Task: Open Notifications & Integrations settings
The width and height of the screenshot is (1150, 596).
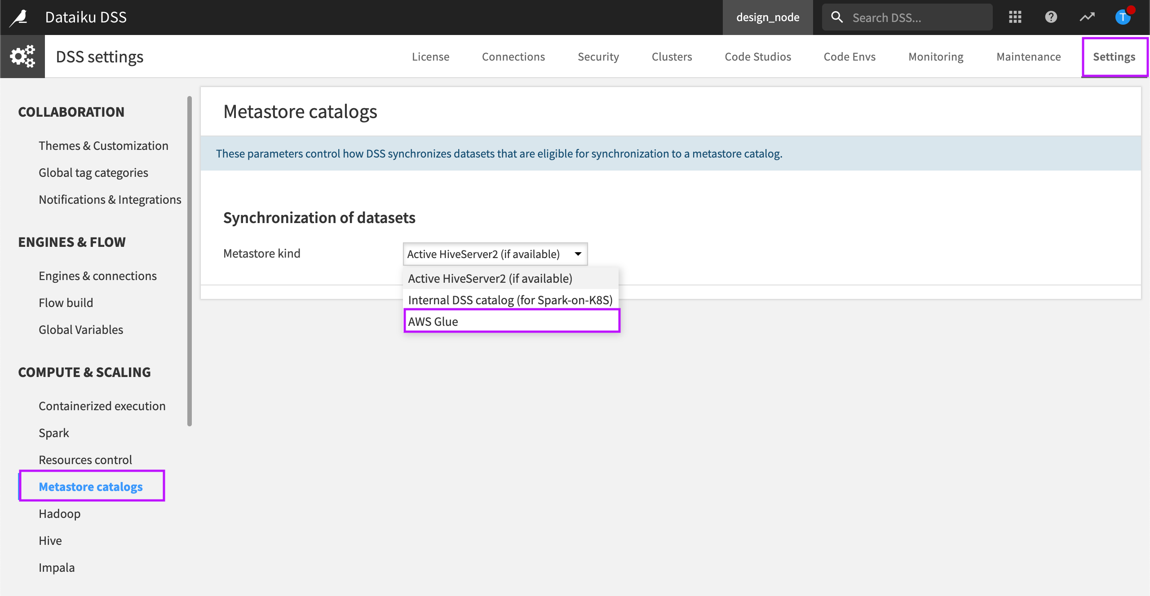Action: [110, 199]
